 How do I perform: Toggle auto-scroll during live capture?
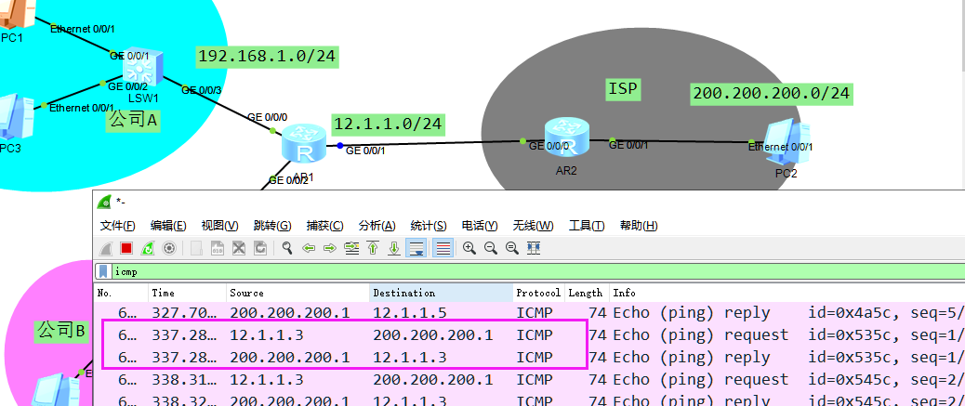[x=416, y=248]
